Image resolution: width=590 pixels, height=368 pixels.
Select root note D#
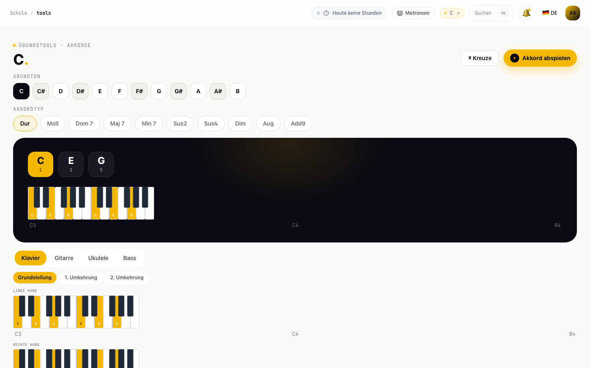point(80,91)
